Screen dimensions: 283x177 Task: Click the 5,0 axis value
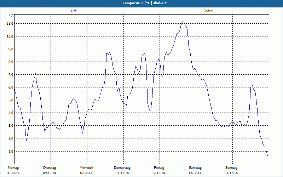point(11,100)
